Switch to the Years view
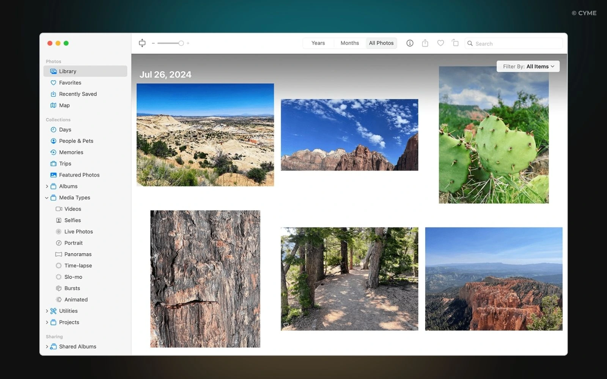 tap(318, 43)
